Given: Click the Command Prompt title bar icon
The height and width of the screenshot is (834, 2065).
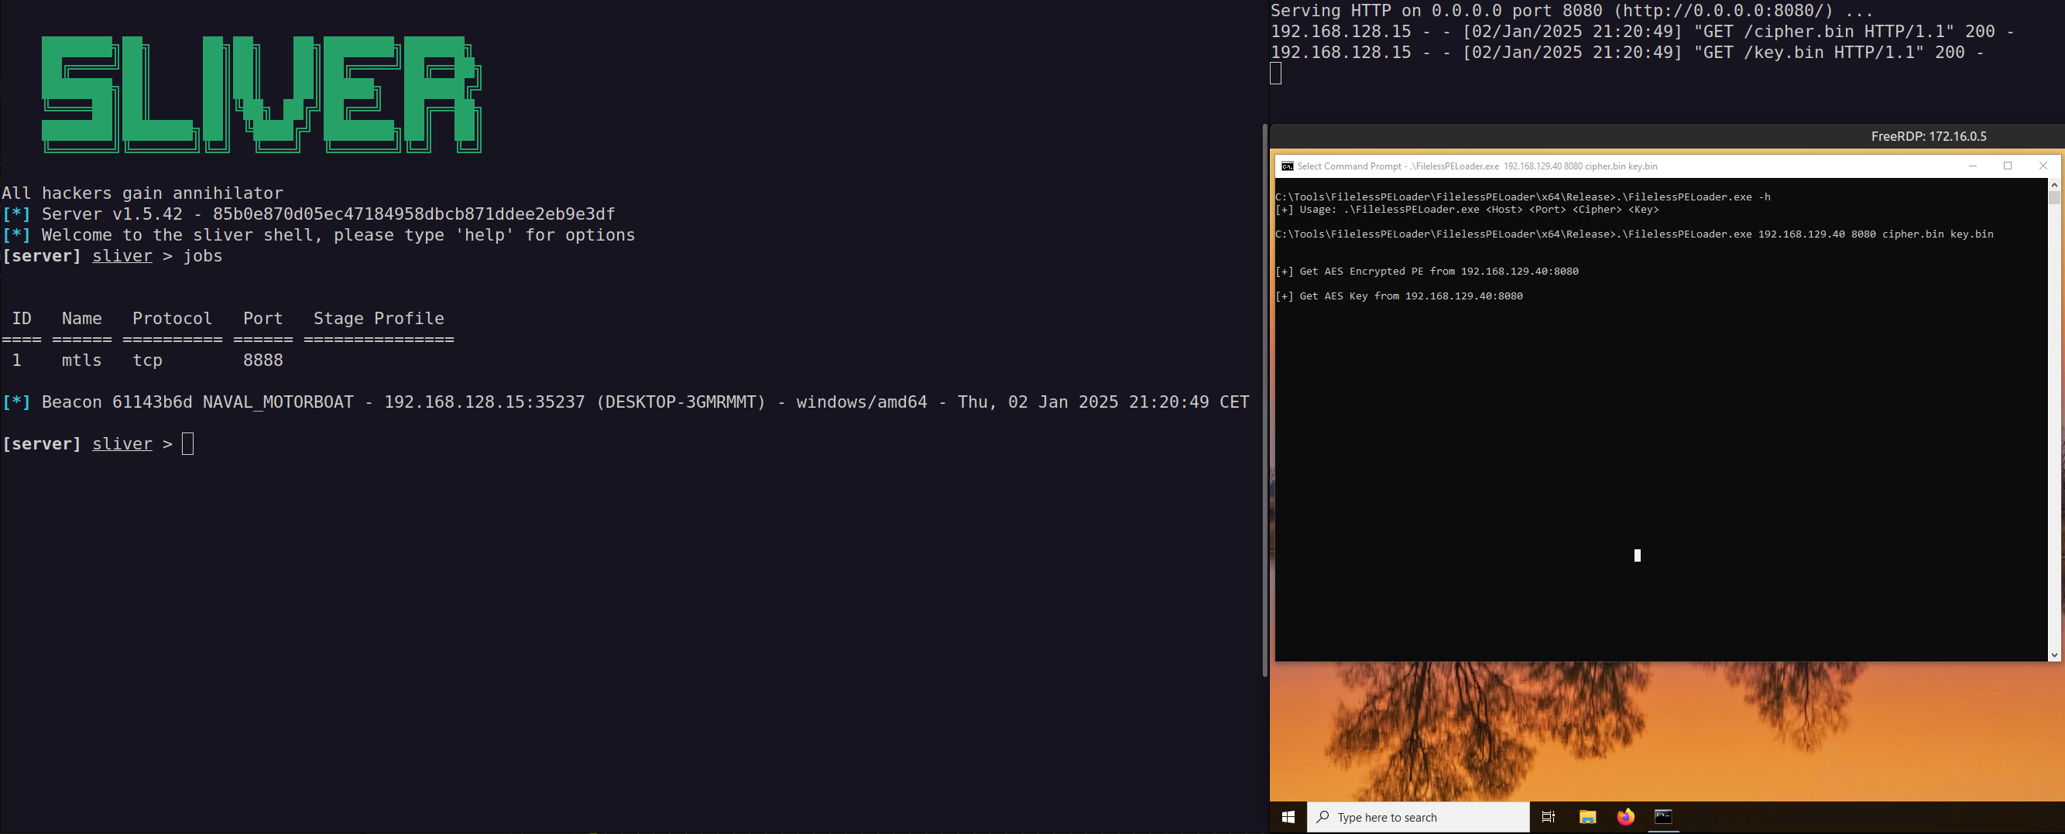Looking at the screenshot, I should tap(1287, 166).
